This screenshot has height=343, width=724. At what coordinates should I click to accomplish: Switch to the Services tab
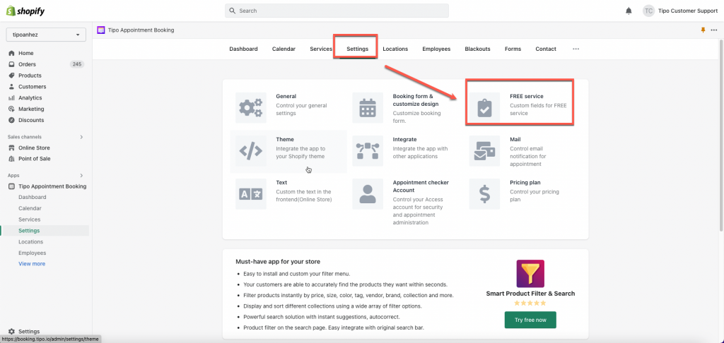[x=321, y=49]
